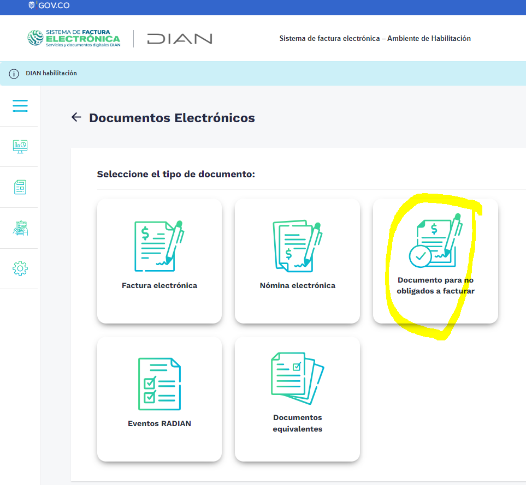Open the dashboard monitor icon in sidebar
The height and width of the screenshot is (485, 526).
tap(20, 147)
